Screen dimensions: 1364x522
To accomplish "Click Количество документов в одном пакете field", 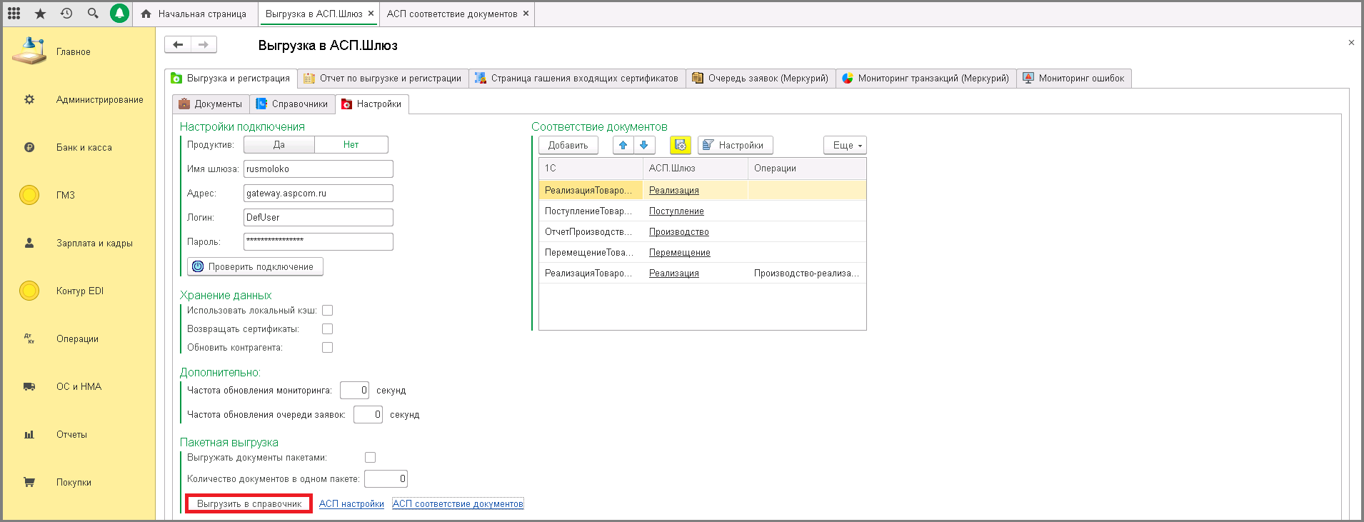I will coord(386,479).
